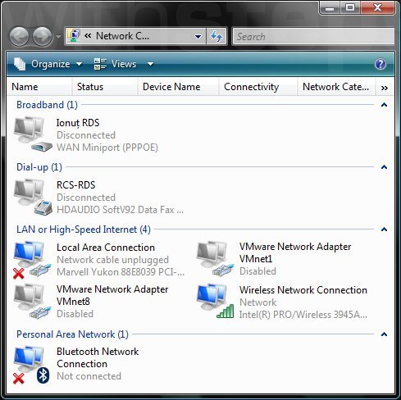
Task: Select the RCS-RDS dial-up connection icon
Action: pos(33,197)
